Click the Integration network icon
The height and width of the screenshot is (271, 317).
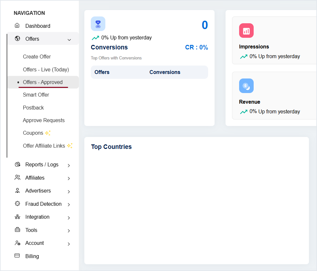coord(17,217)
